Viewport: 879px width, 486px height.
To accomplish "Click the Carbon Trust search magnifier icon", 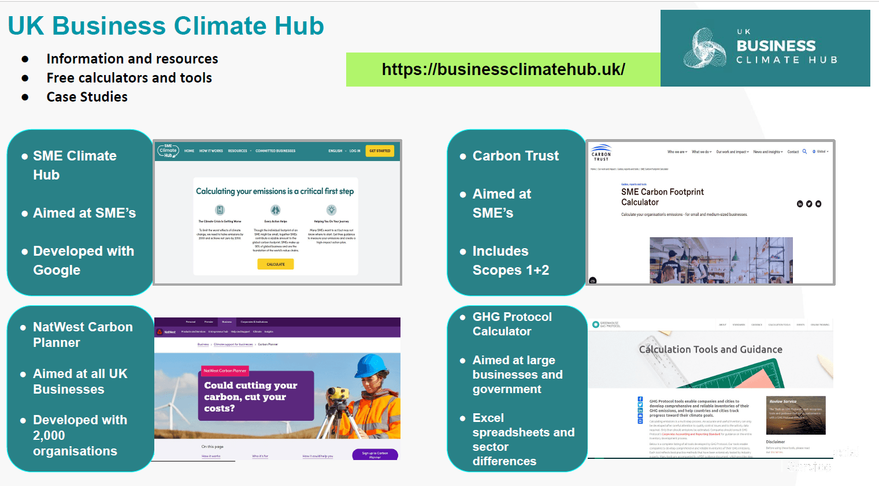I will click(804, 151).
